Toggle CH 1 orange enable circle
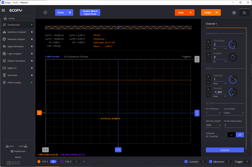 click(x=39, y=161)
